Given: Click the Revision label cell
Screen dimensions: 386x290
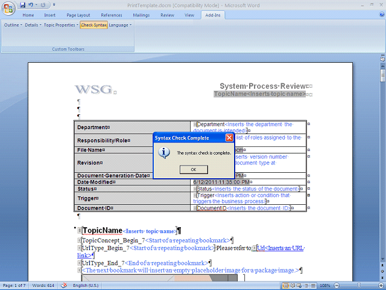Looking at the screenshot, I should tap(113, 163).
